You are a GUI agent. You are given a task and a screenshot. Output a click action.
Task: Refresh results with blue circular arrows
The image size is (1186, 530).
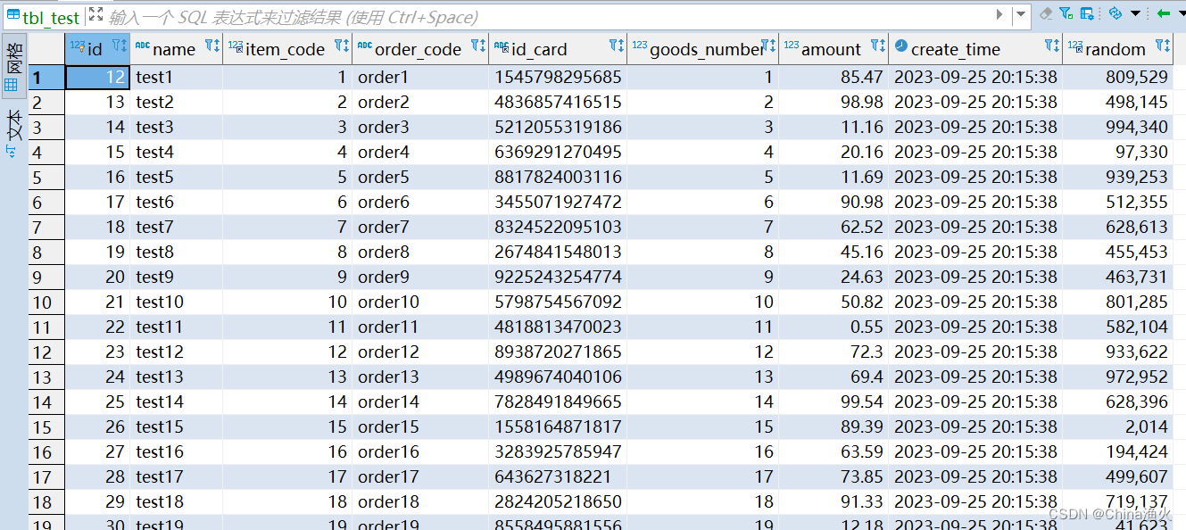coord(1115,13)
